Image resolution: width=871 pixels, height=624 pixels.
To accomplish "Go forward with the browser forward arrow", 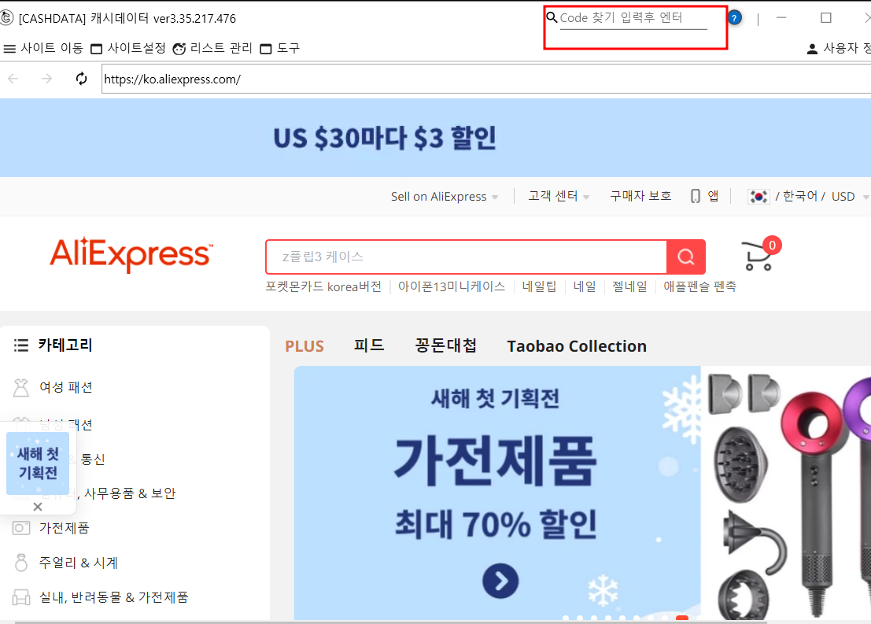I will coord(47,79).
